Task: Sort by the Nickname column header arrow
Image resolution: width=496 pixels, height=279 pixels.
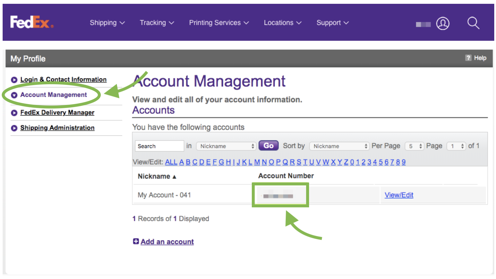Action: 174,177
